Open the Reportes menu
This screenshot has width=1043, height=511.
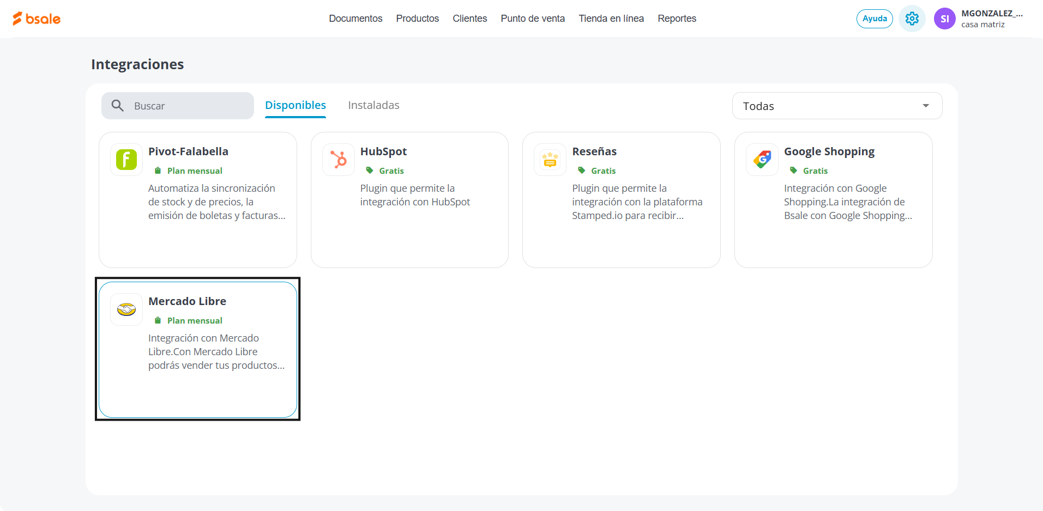pyautogui.click(x=677, y=19)
